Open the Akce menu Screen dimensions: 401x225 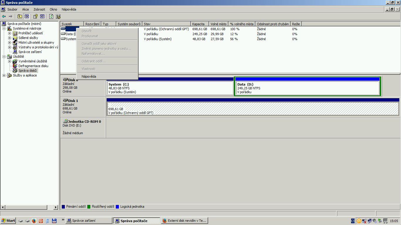coord(26,9)
